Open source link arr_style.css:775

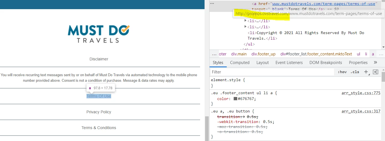(361, 93)
